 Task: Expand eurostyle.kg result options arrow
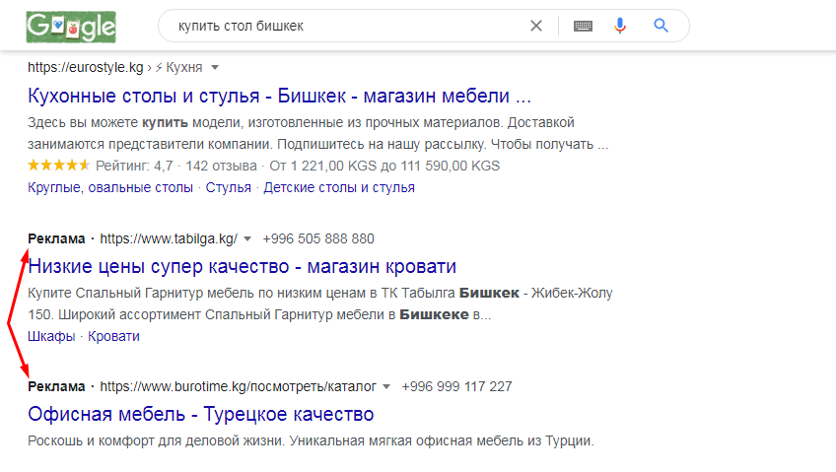coord(215,68)
